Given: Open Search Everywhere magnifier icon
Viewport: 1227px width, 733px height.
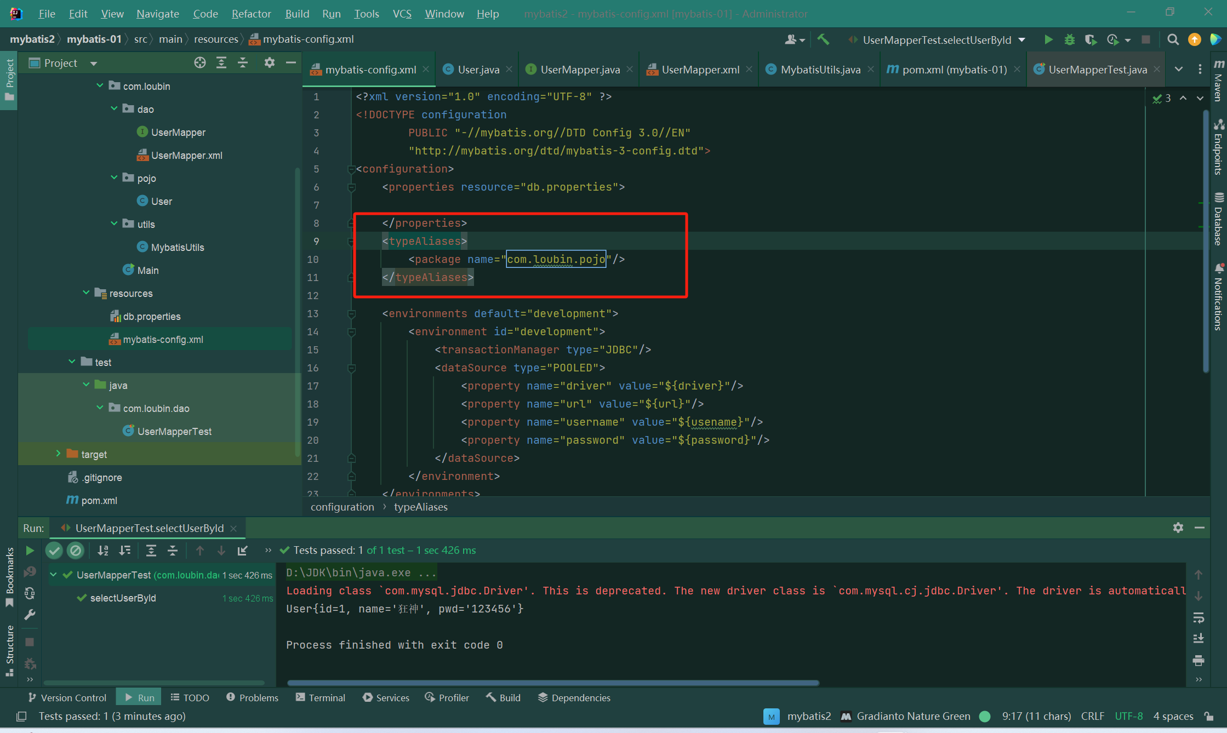Looking at the screenshot, I should pos(1173,39).
